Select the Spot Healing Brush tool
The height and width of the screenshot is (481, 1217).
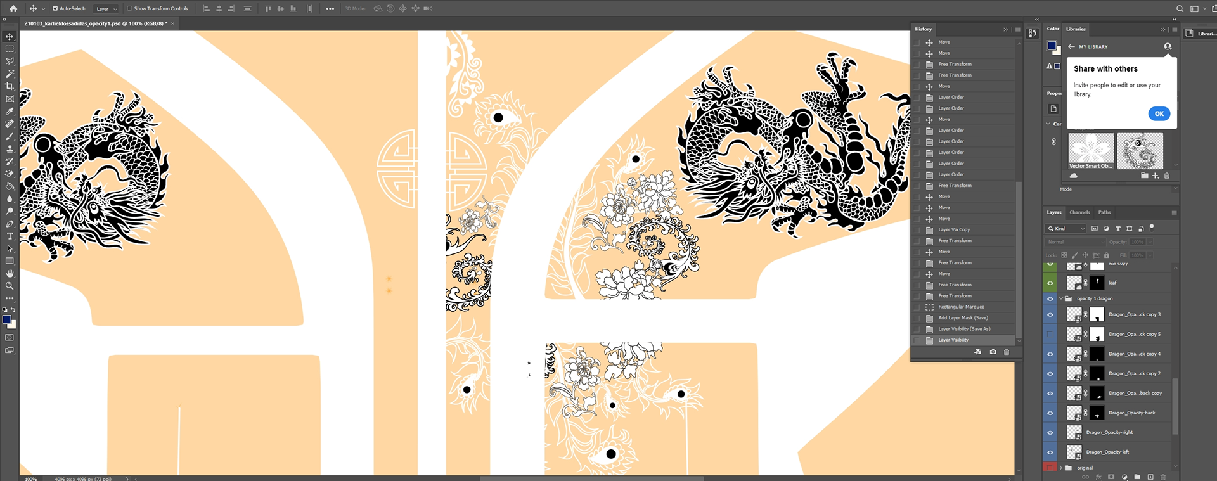pyautogui.click(x=10, y=124)
